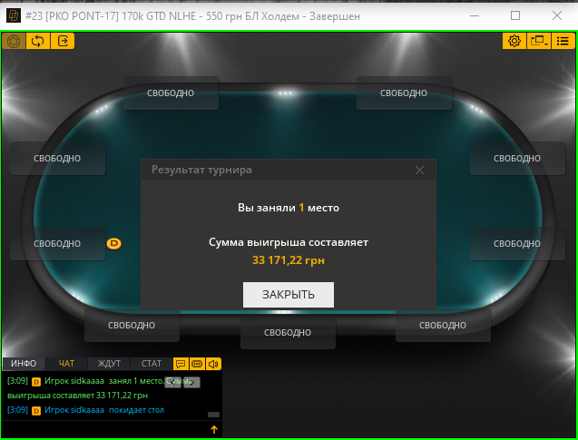Viewport: 578px width, 440px height.
Task: Click the chat bubble icon
Action: [x=181, y=364]
